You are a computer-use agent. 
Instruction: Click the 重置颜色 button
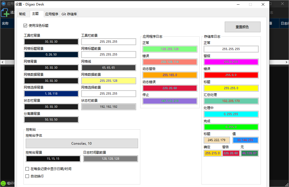coord(242,27)
